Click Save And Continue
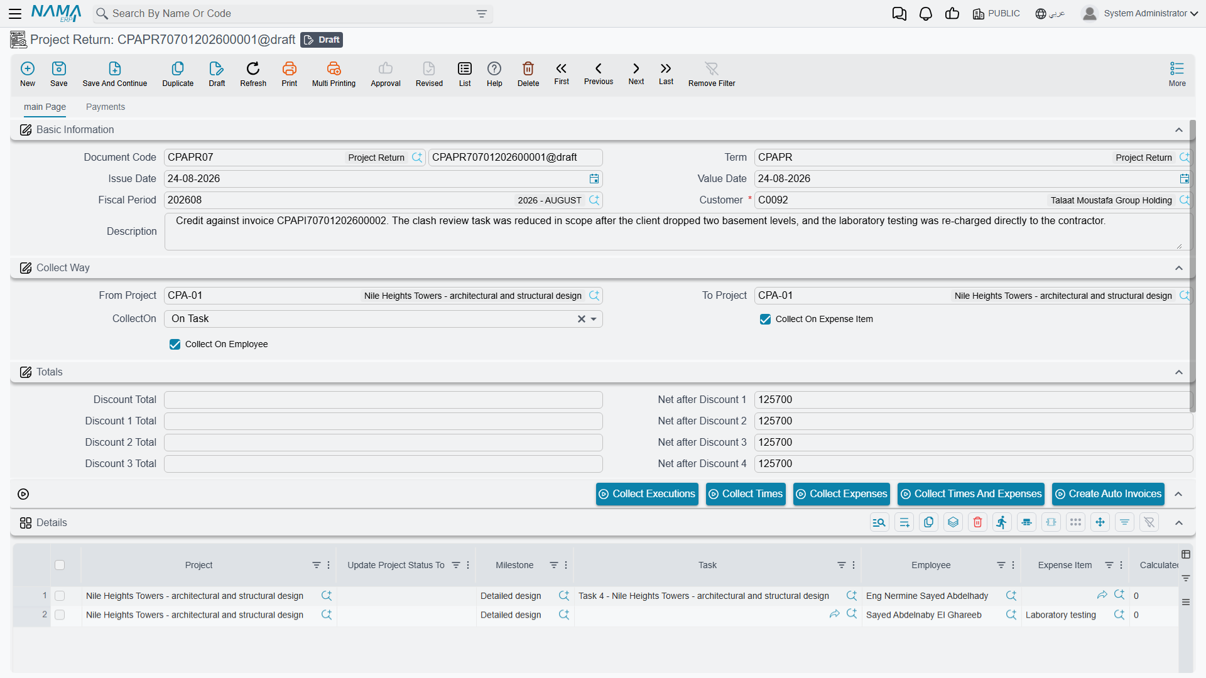Screen dimensions: 1206x678 tap(115, 74)
